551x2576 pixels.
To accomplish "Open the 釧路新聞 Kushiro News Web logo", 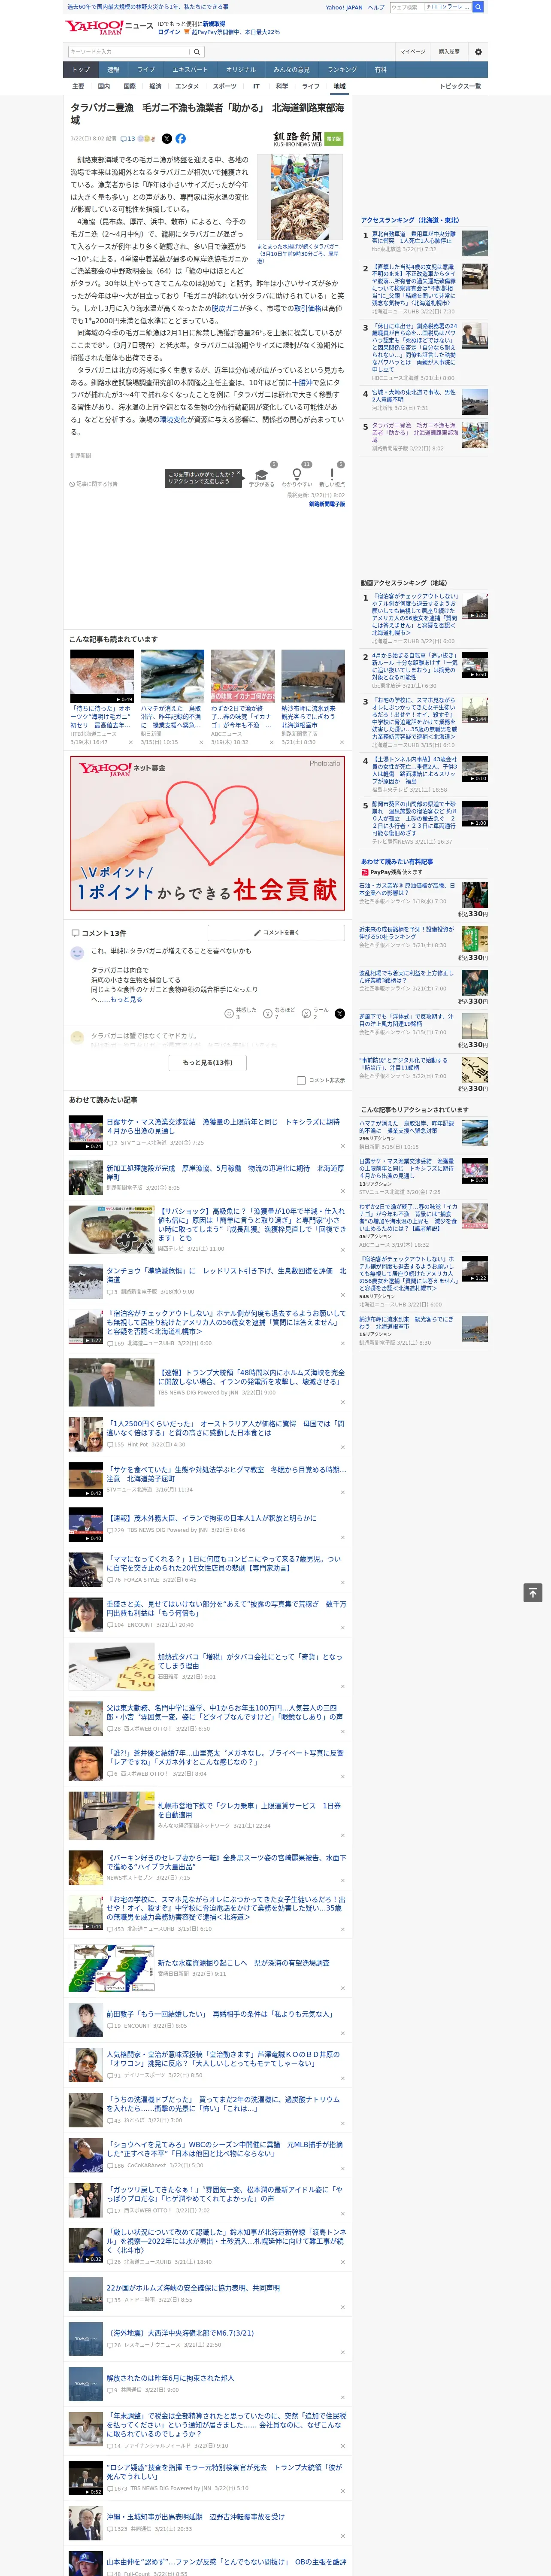I will pos(298,139).
